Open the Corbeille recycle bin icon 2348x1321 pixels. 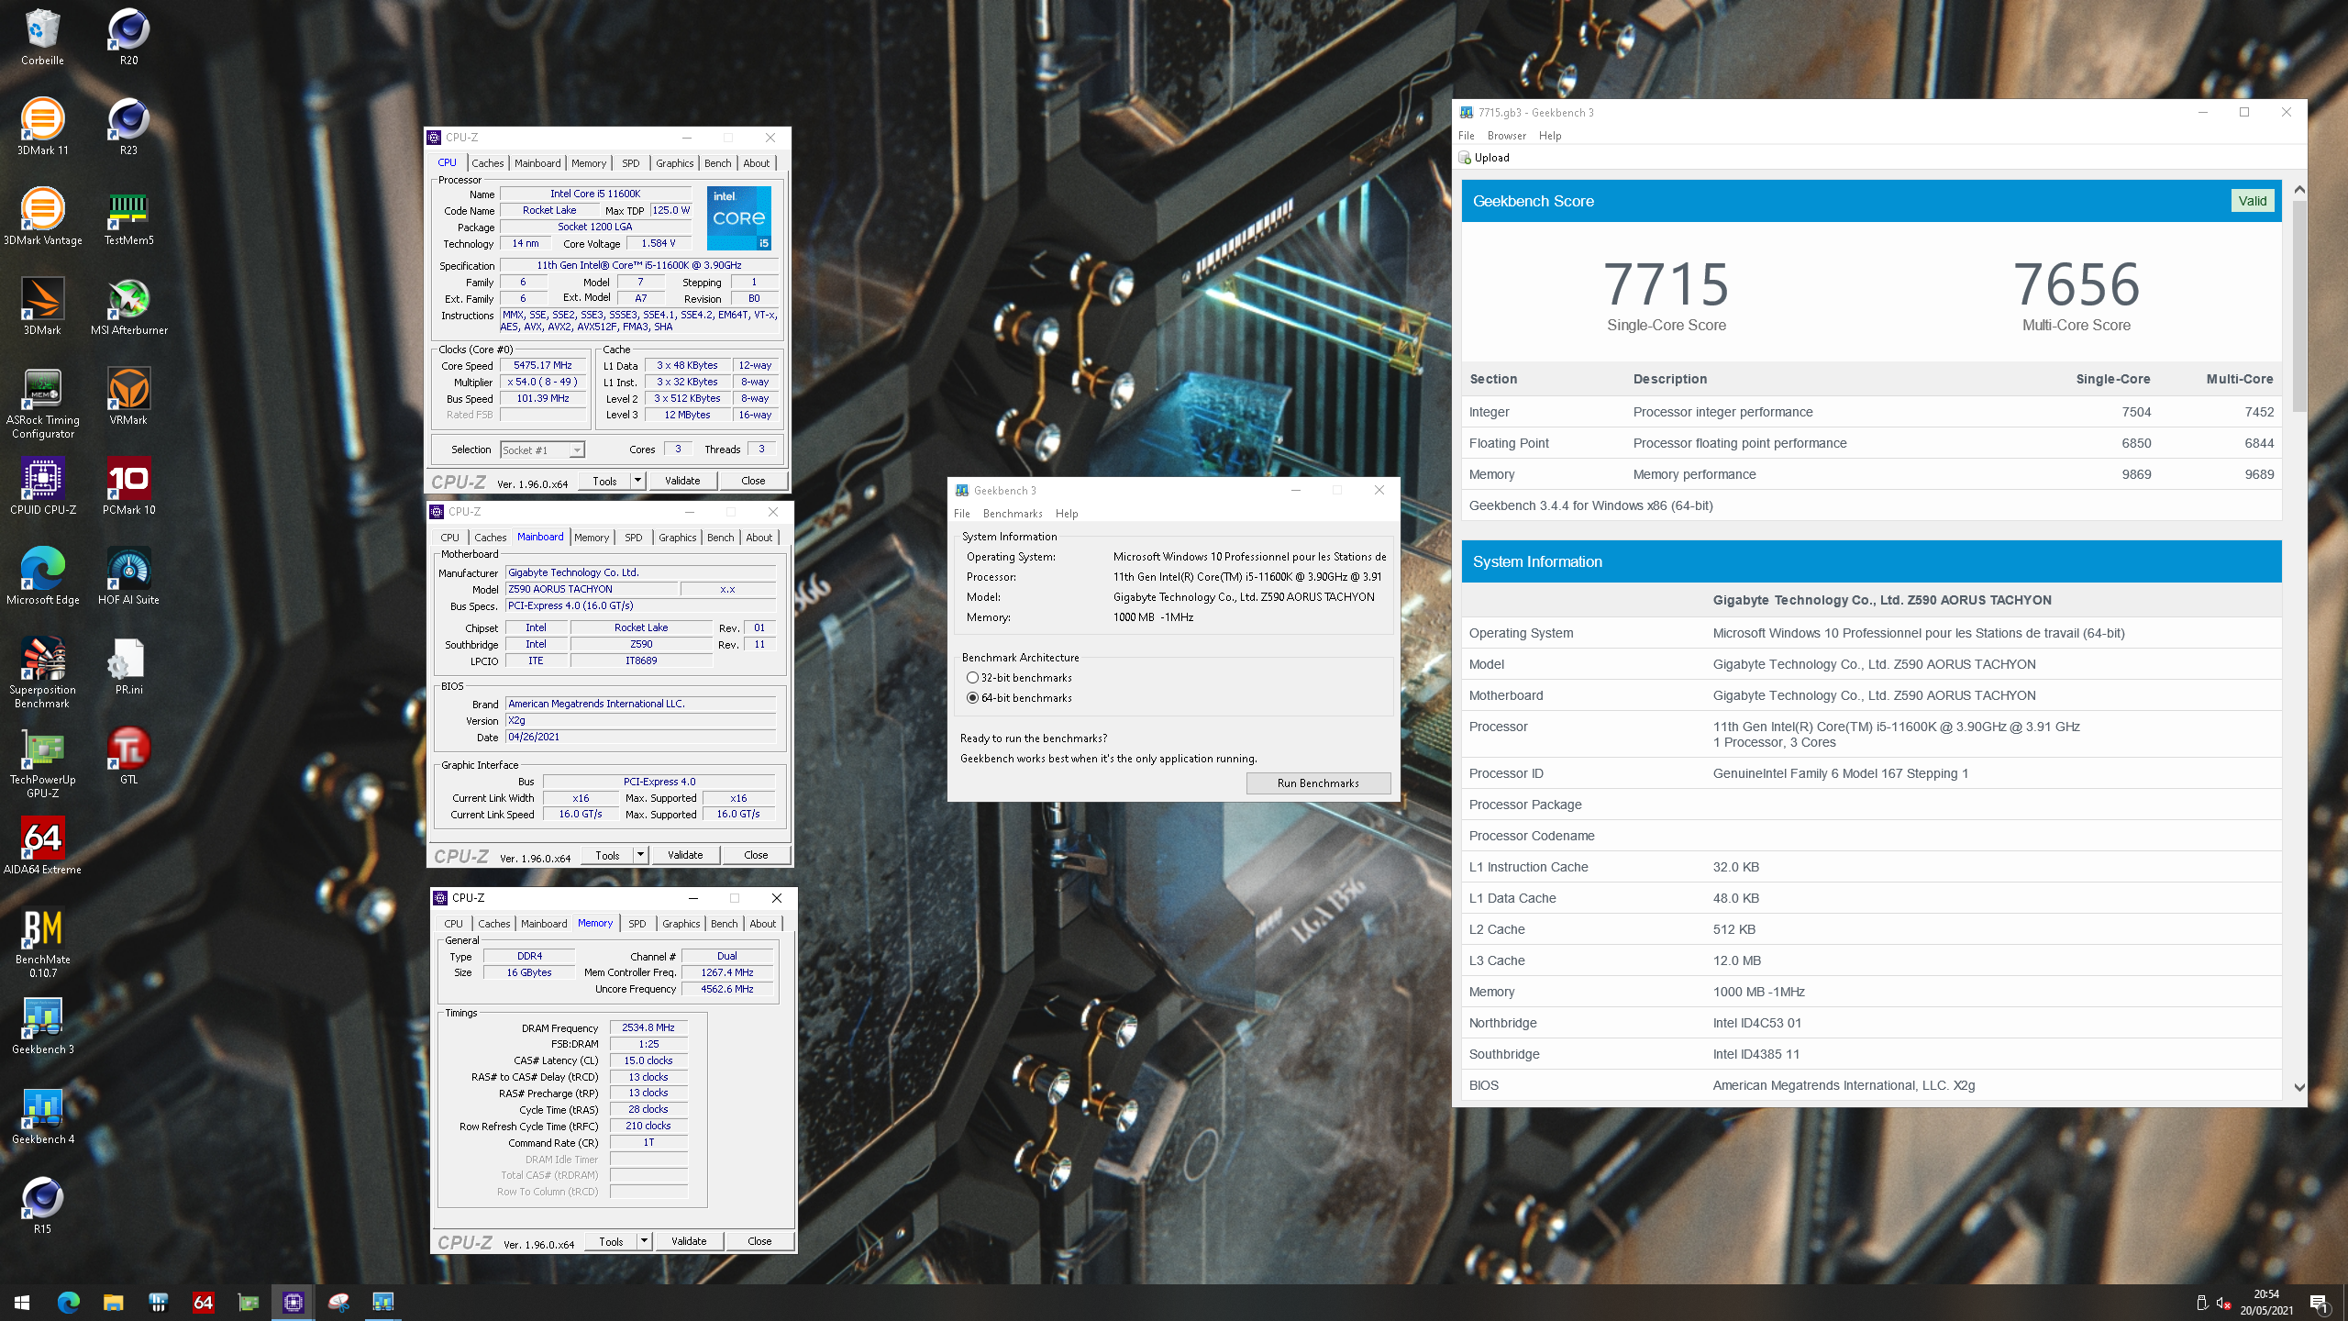point(42,37)
